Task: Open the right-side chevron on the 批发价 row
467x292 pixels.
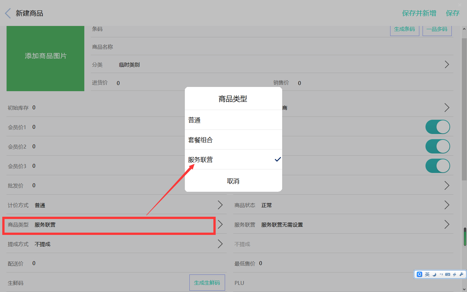Action: point(447,185)
